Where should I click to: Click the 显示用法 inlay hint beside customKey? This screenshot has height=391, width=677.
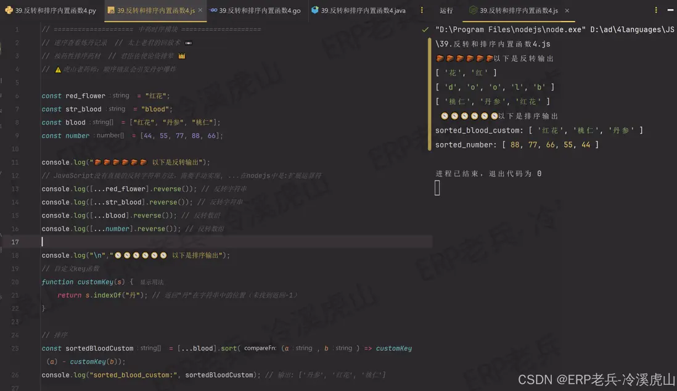152,282
